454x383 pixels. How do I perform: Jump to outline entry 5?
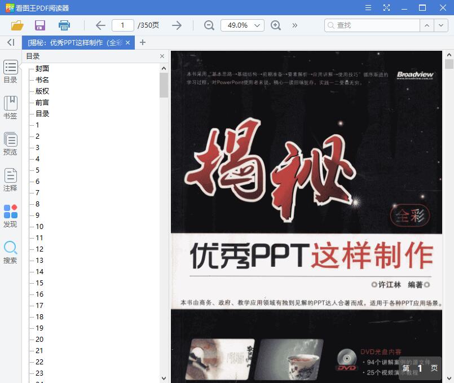(37, 170)
